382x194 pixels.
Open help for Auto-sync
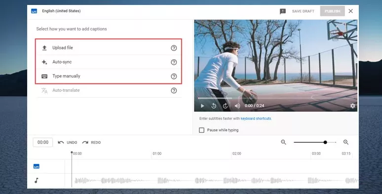pos(174,62)
